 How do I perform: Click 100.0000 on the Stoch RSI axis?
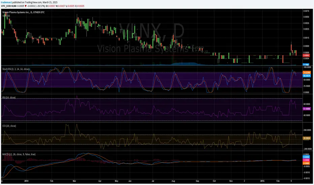pos(307,67)
